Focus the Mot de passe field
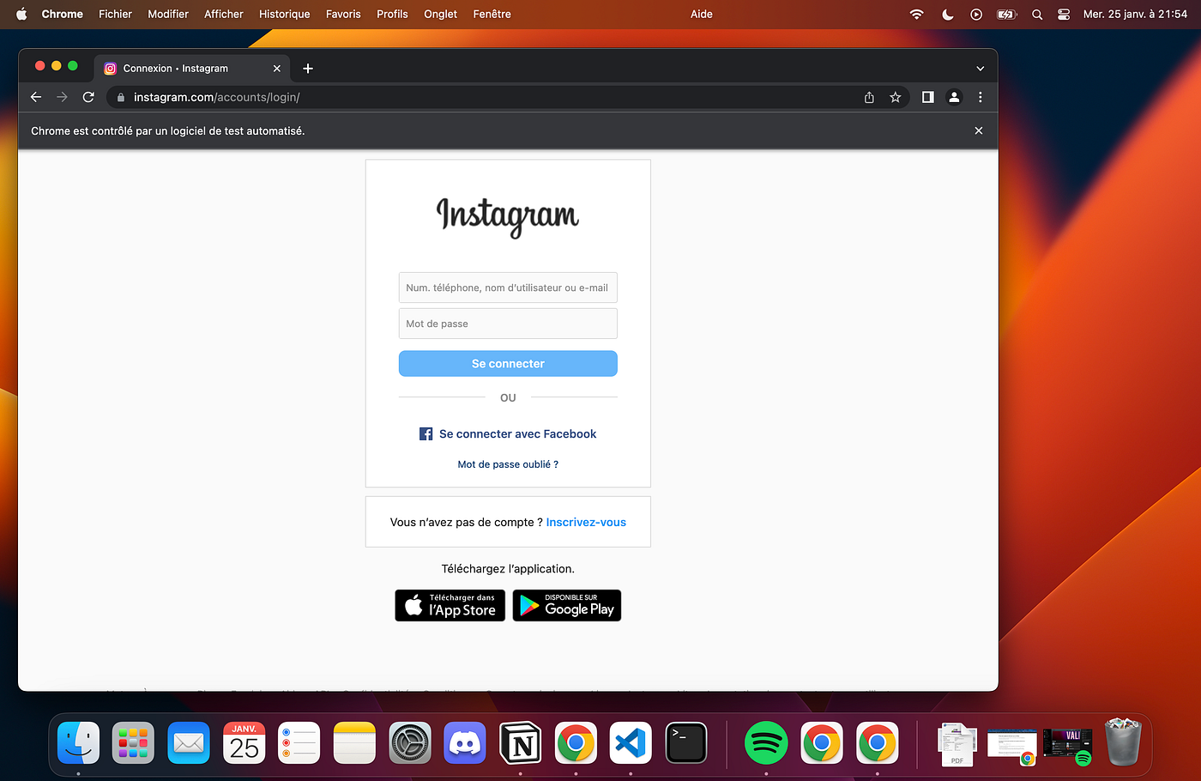Viewport: 1201px width, 781px height. coord(508,324)
